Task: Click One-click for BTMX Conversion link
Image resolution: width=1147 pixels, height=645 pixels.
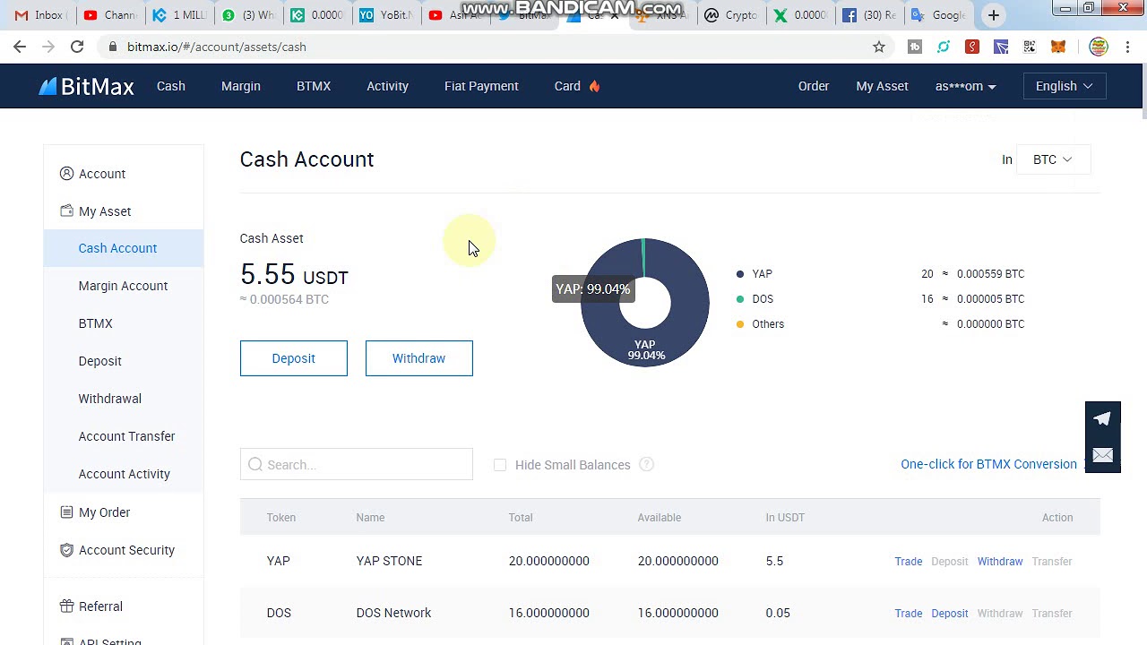Action: point(988,464)
